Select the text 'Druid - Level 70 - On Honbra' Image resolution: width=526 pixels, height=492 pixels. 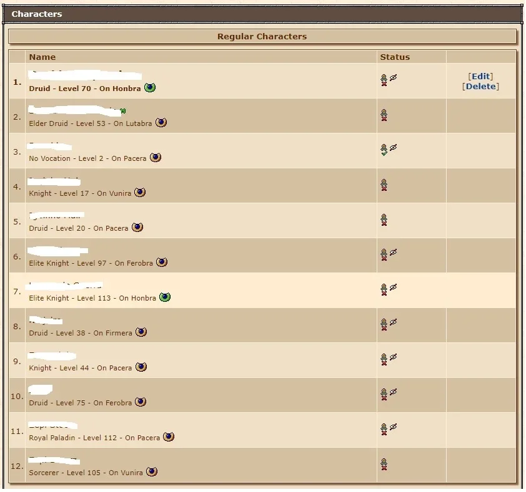[x=85, y=89]
